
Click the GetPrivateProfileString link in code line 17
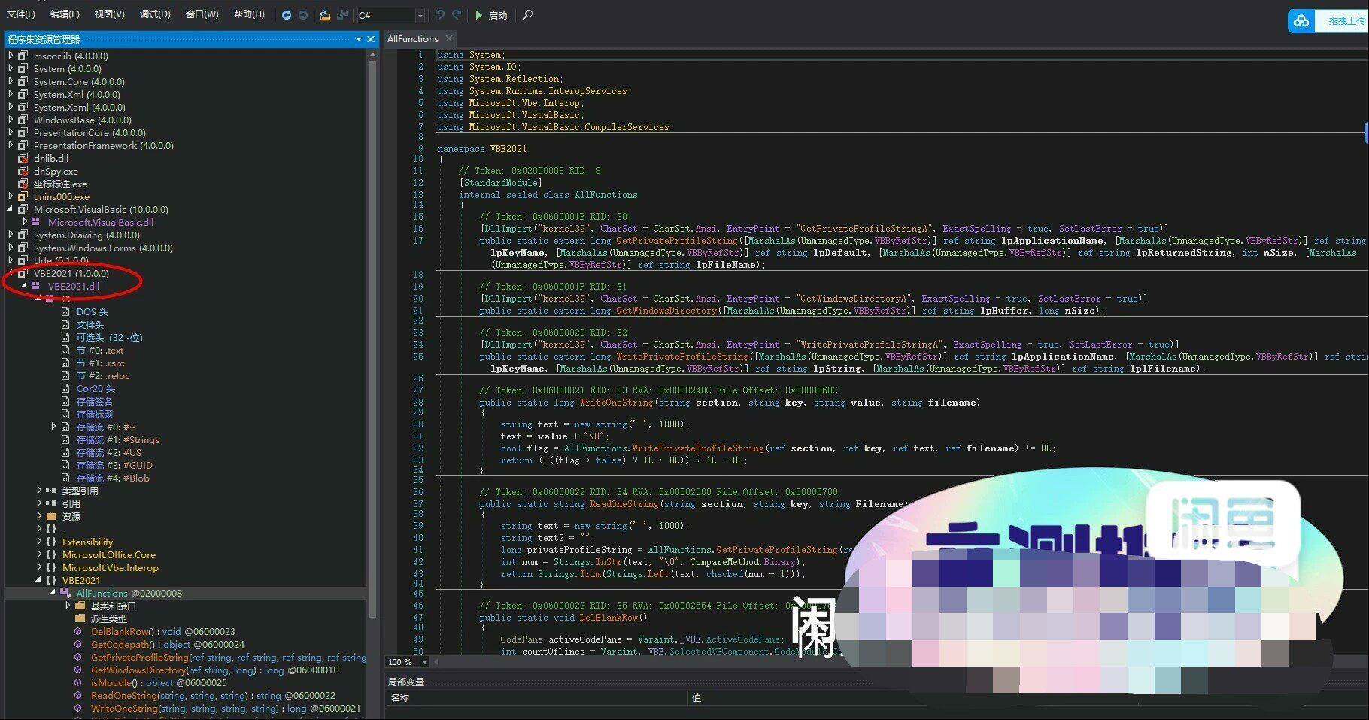pos(676,241)
